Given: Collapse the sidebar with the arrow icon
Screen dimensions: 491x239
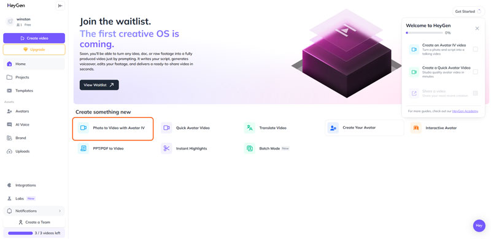Looking at the screenshot, I should click(x=60, y=6).
